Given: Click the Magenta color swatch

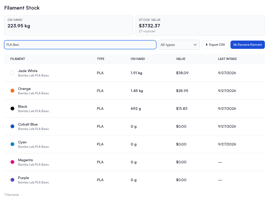Looking at the screenshot, I should 12,162.
